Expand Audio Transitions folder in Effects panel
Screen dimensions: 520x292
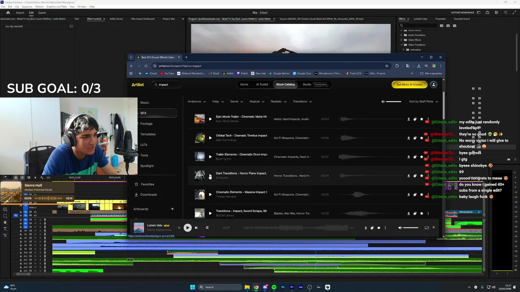[x=401, y=35]
